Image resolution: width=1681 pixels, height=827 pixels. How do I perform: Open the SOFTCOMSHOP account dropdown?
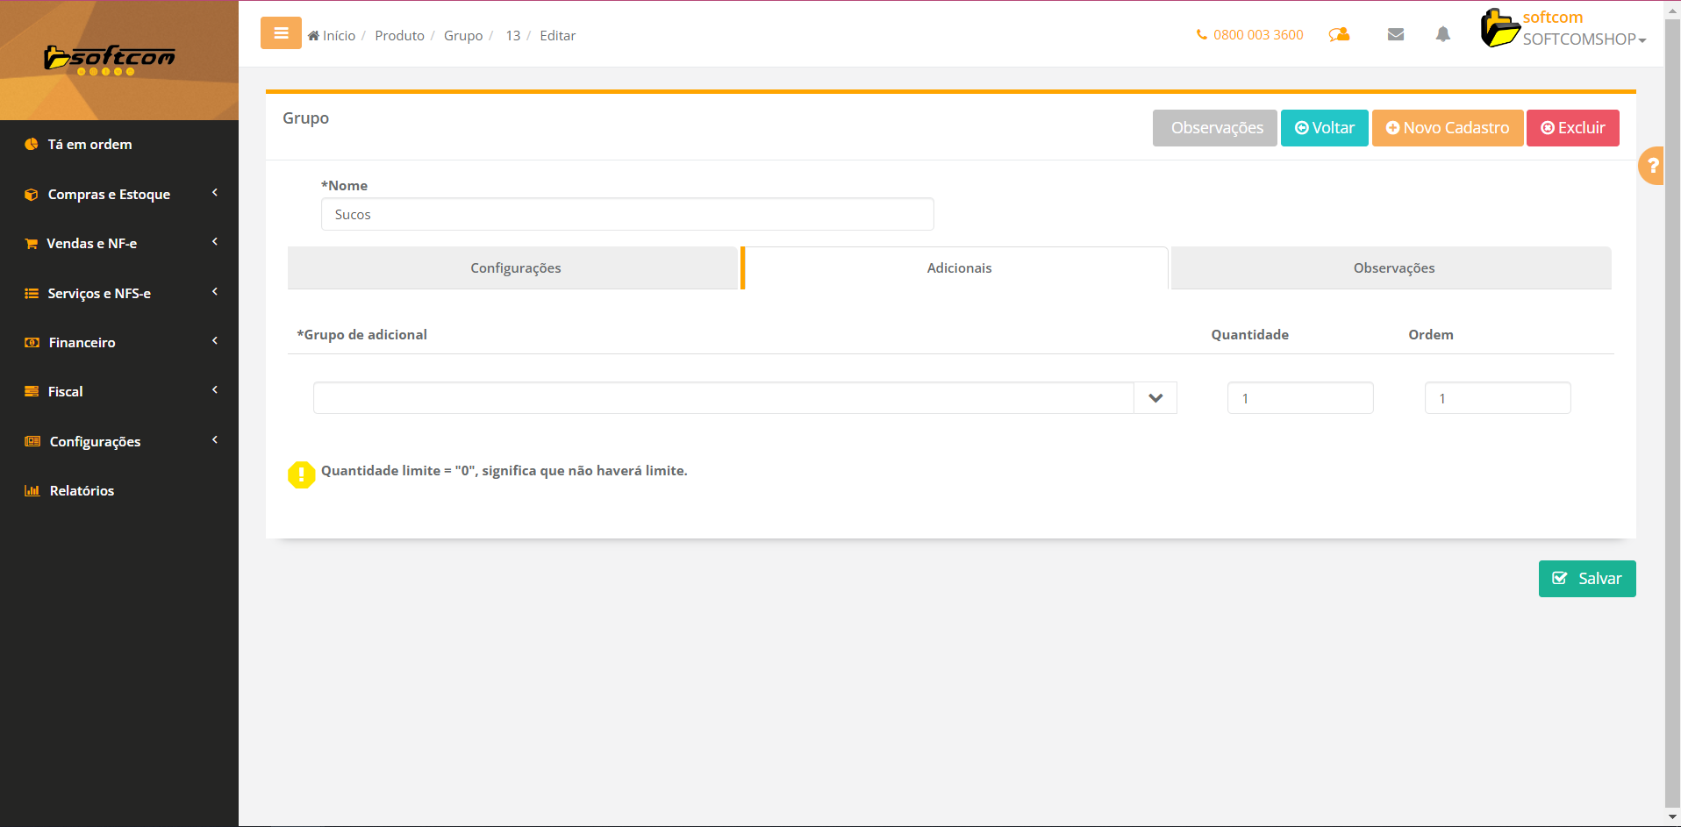point(1584,39)
